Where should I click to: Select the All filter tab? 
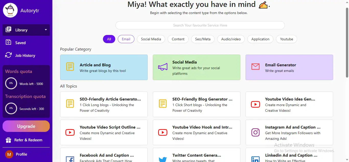tap(109, 39)
